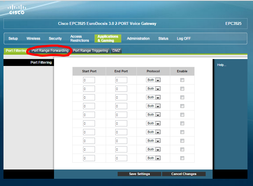Enable the first port filter row checkbox
Screen dimensions: 253x186
[x=182, y=80]
